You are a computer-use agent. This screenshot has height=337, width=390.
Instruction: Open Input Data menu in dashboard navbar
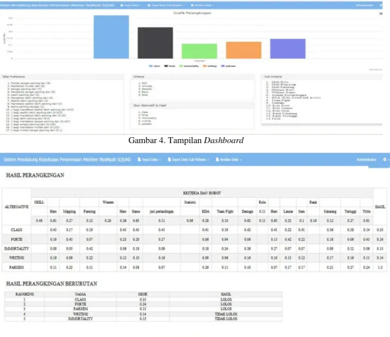click(x=131, y=5)
